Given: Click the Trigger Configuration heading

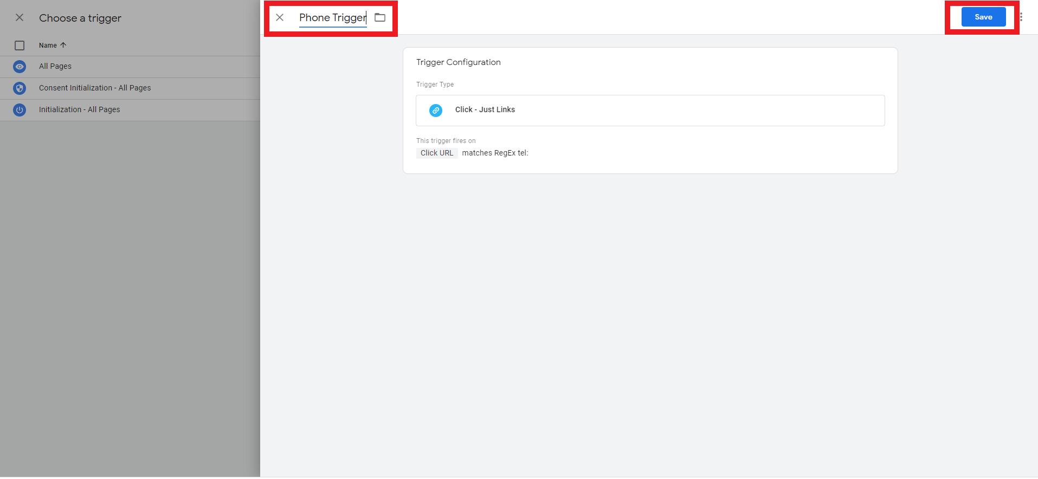Looking at the screenshot, I should tap(458, 62).
